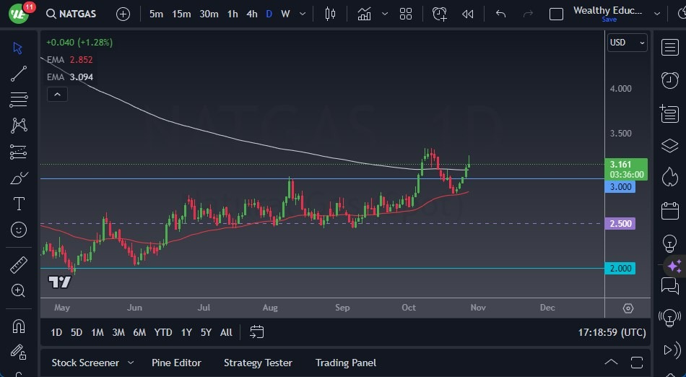This screenshot has height=377, width=686.
Task: Open the text annotation tool
Action: [19, 204]
